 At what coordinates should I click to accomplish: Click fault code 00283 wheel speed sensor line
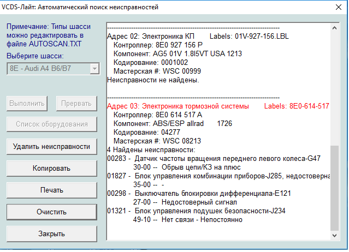tap(214, 159)
